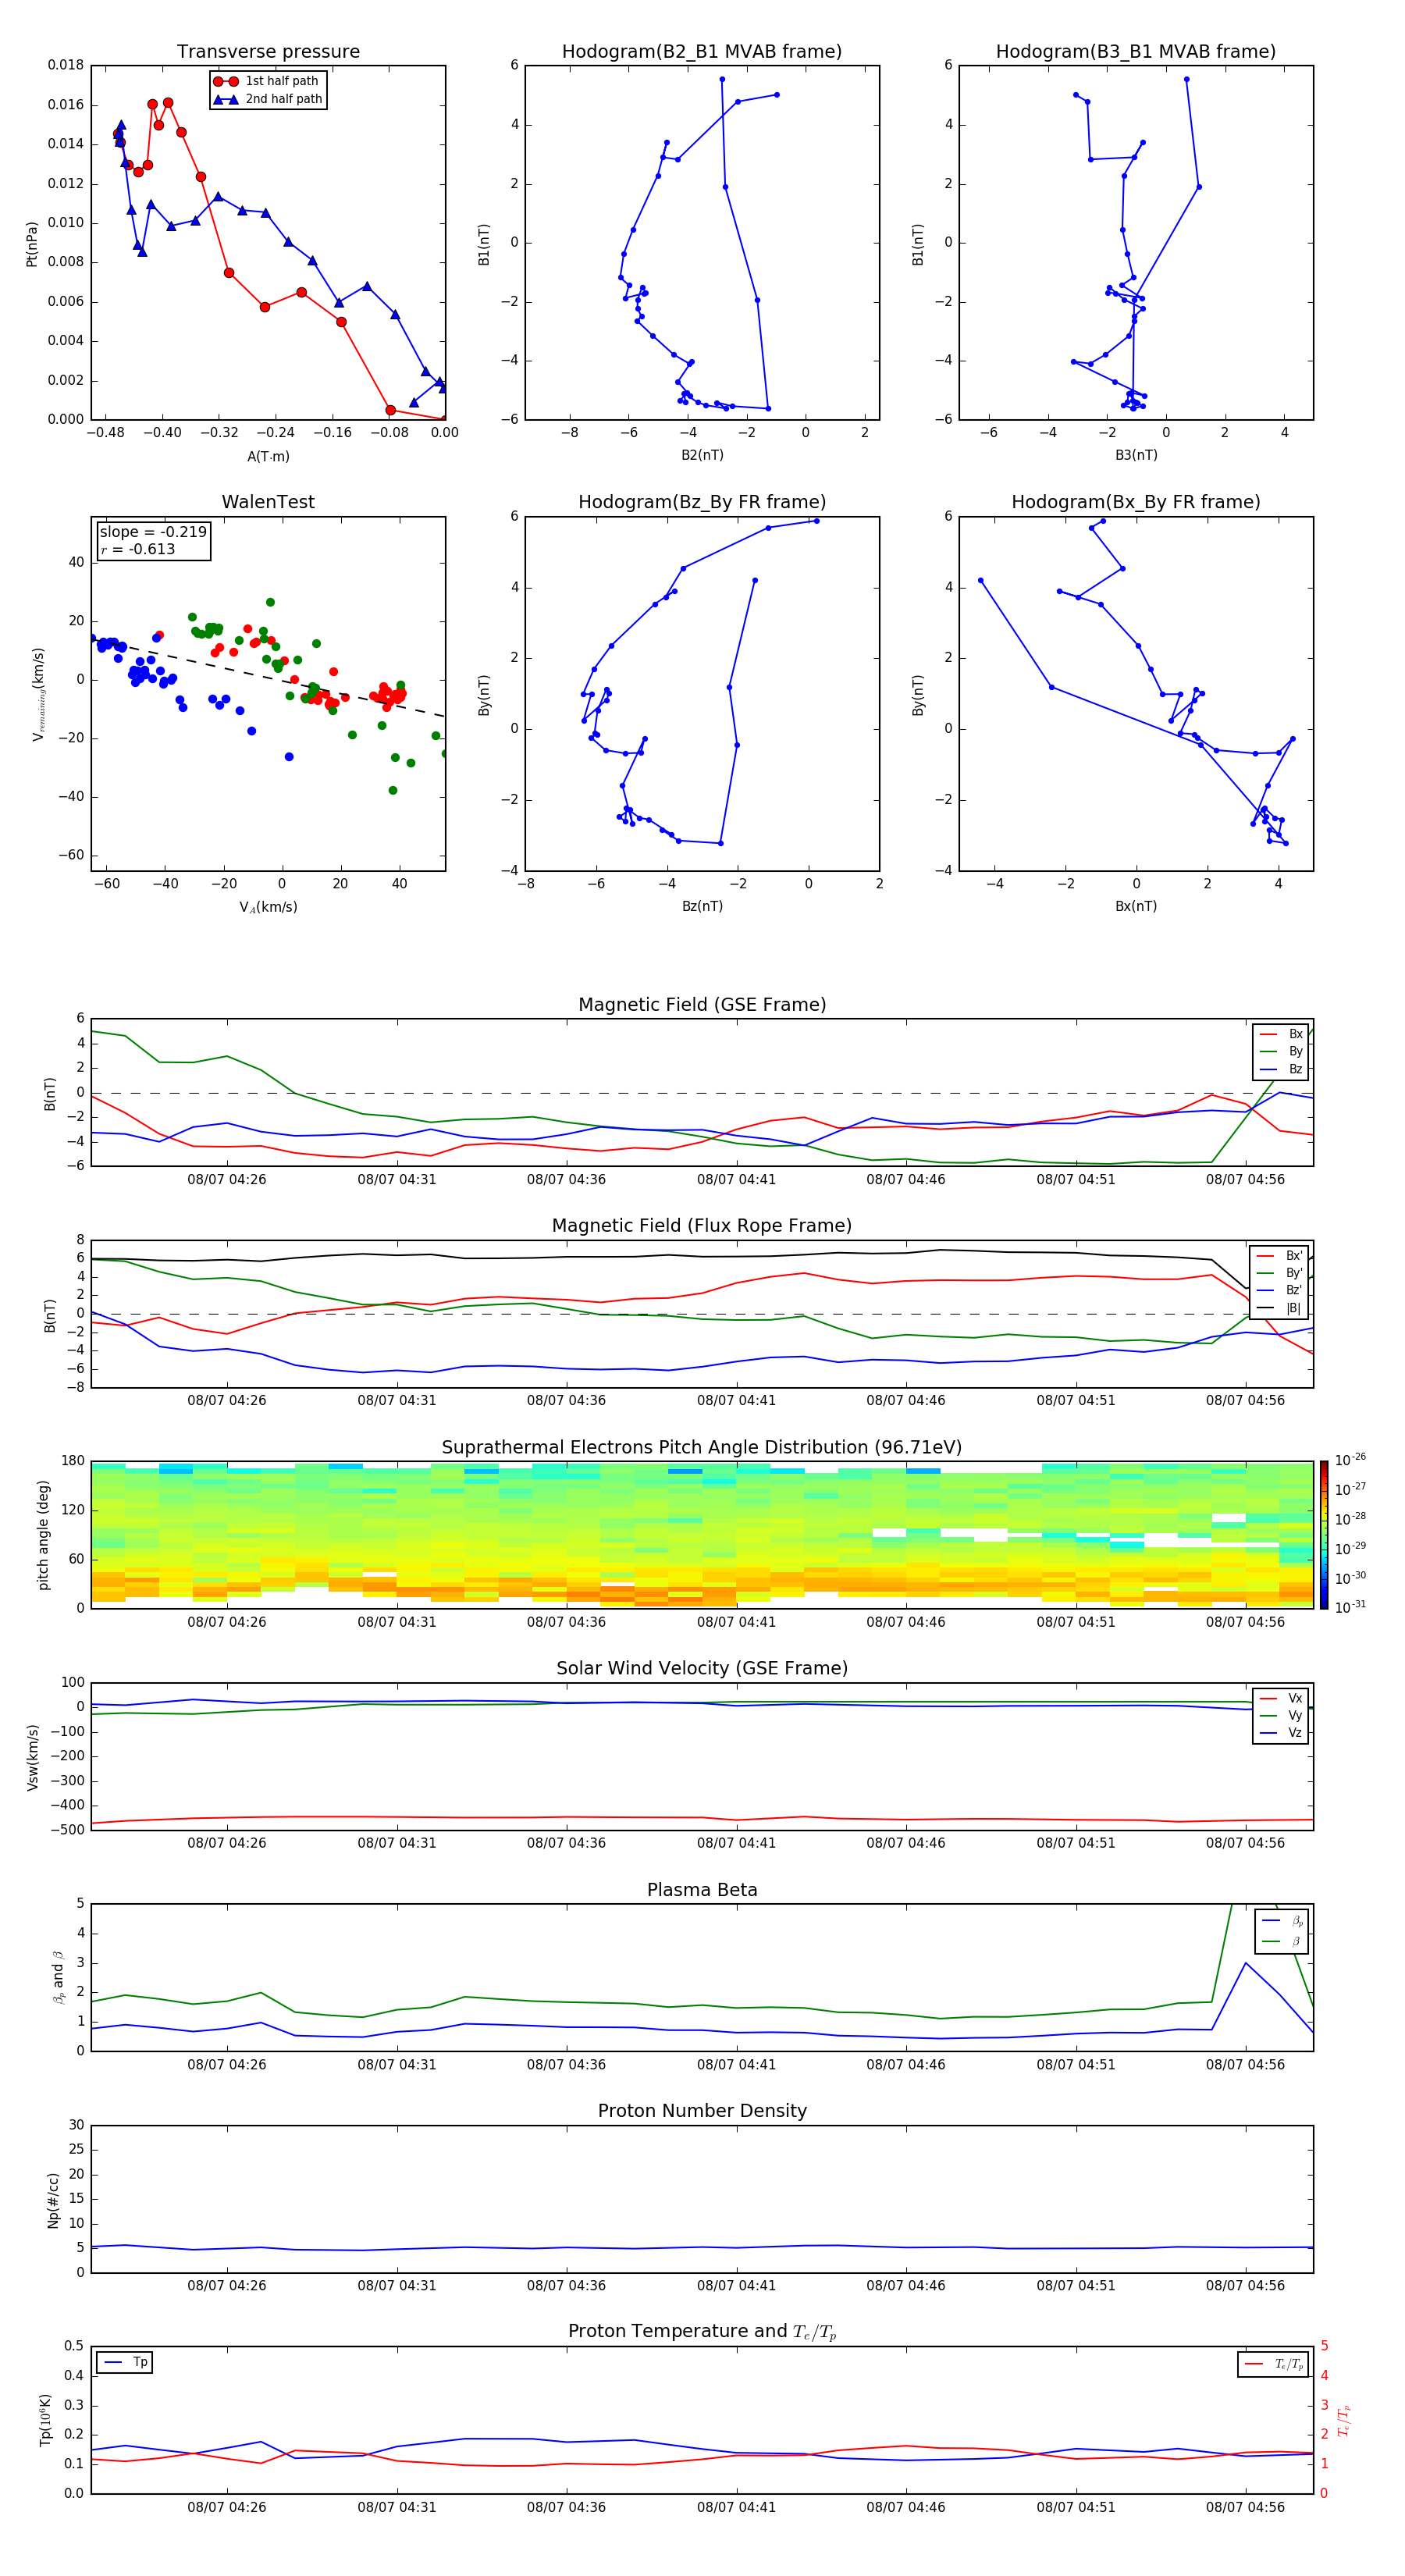Click the 'Pt(nPa)' y-axis label

click(32, 243)
